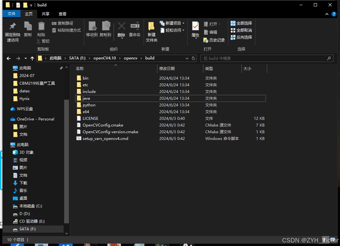Viewport: 340px width, 246px height.
Task: Sort by the Name column header
Action: (x=116, y=68)
